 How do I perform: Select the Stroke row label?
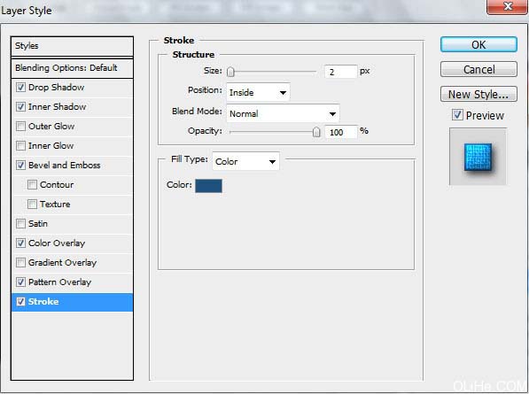click(x=43, y=302)
